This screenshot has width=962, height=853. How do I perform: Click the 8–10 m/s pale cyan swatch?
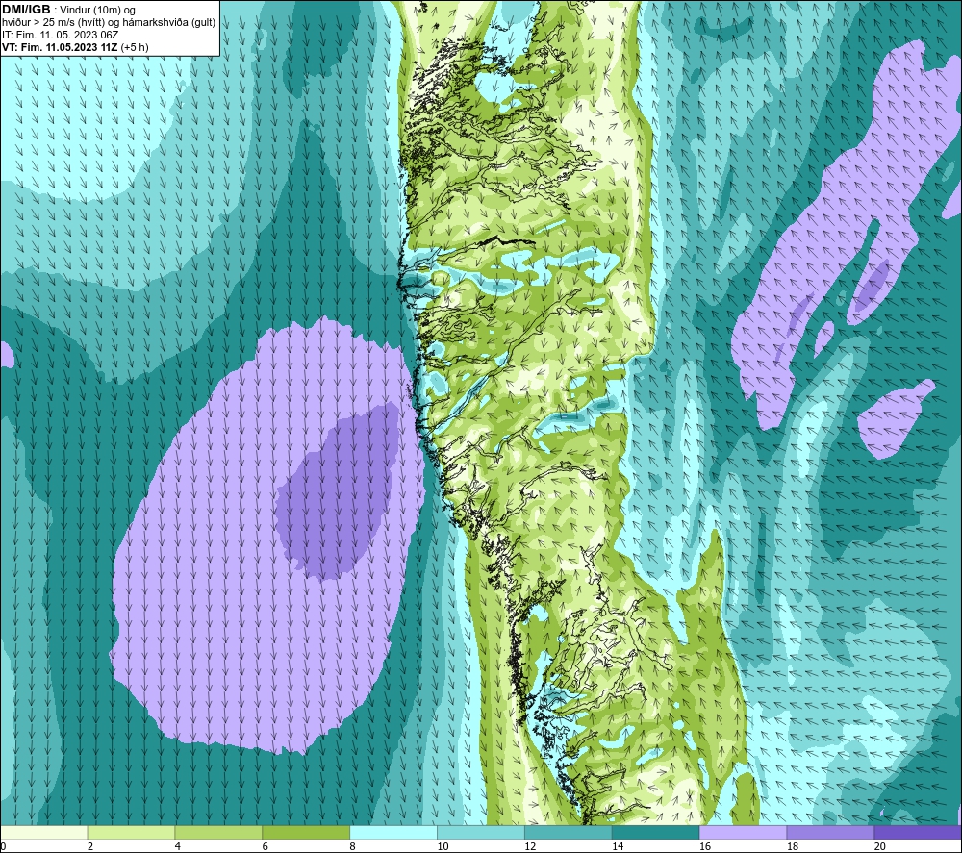coord(393,832)
